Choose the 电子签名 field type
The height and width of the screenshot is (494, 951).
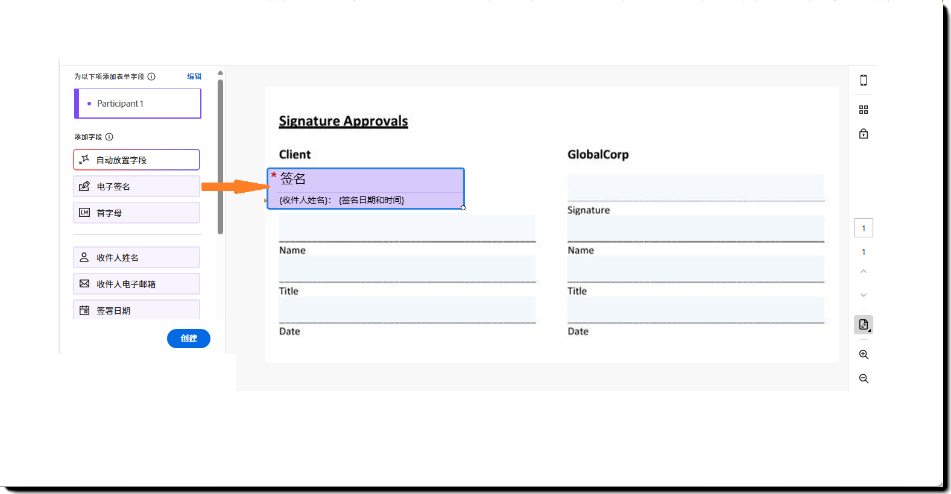(136, 187)
